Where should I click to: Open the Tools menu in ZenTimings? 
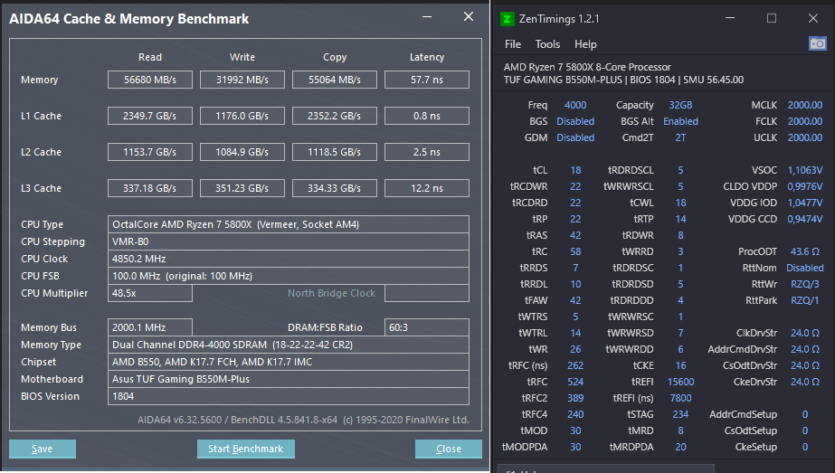coord(547,44)
